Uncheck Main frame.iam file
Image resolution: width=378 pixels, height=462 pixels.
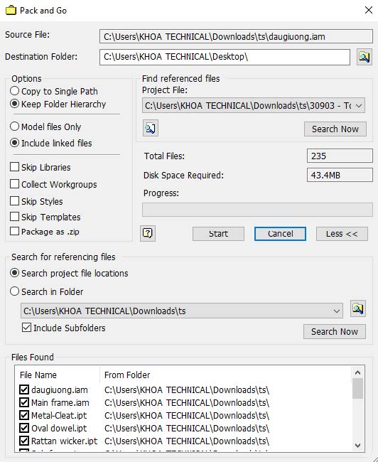click(24, 402)
